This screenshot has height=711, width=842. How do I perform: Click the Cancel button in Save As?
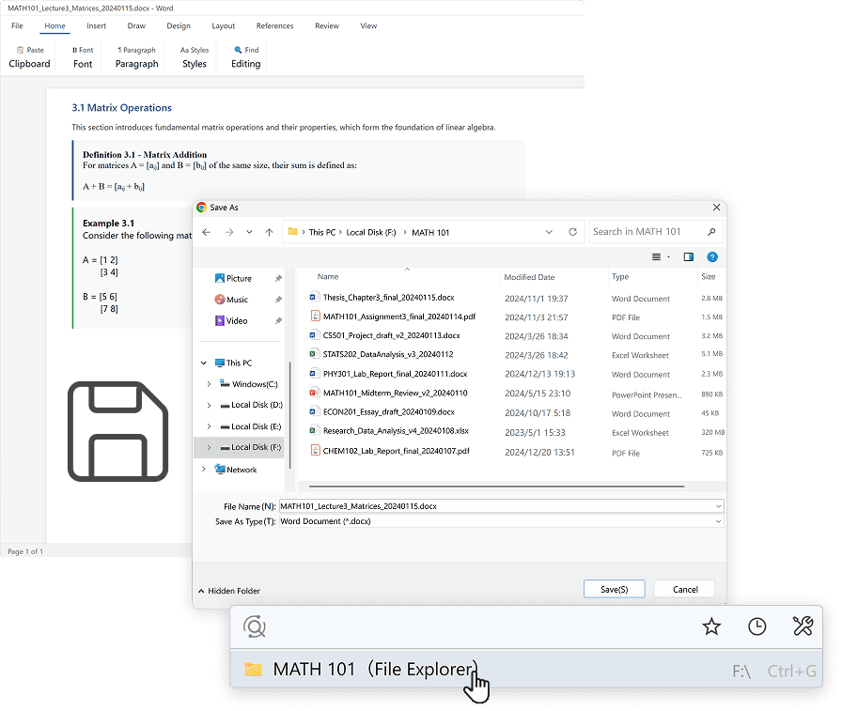pyautogui.click(x=685, y=589)
